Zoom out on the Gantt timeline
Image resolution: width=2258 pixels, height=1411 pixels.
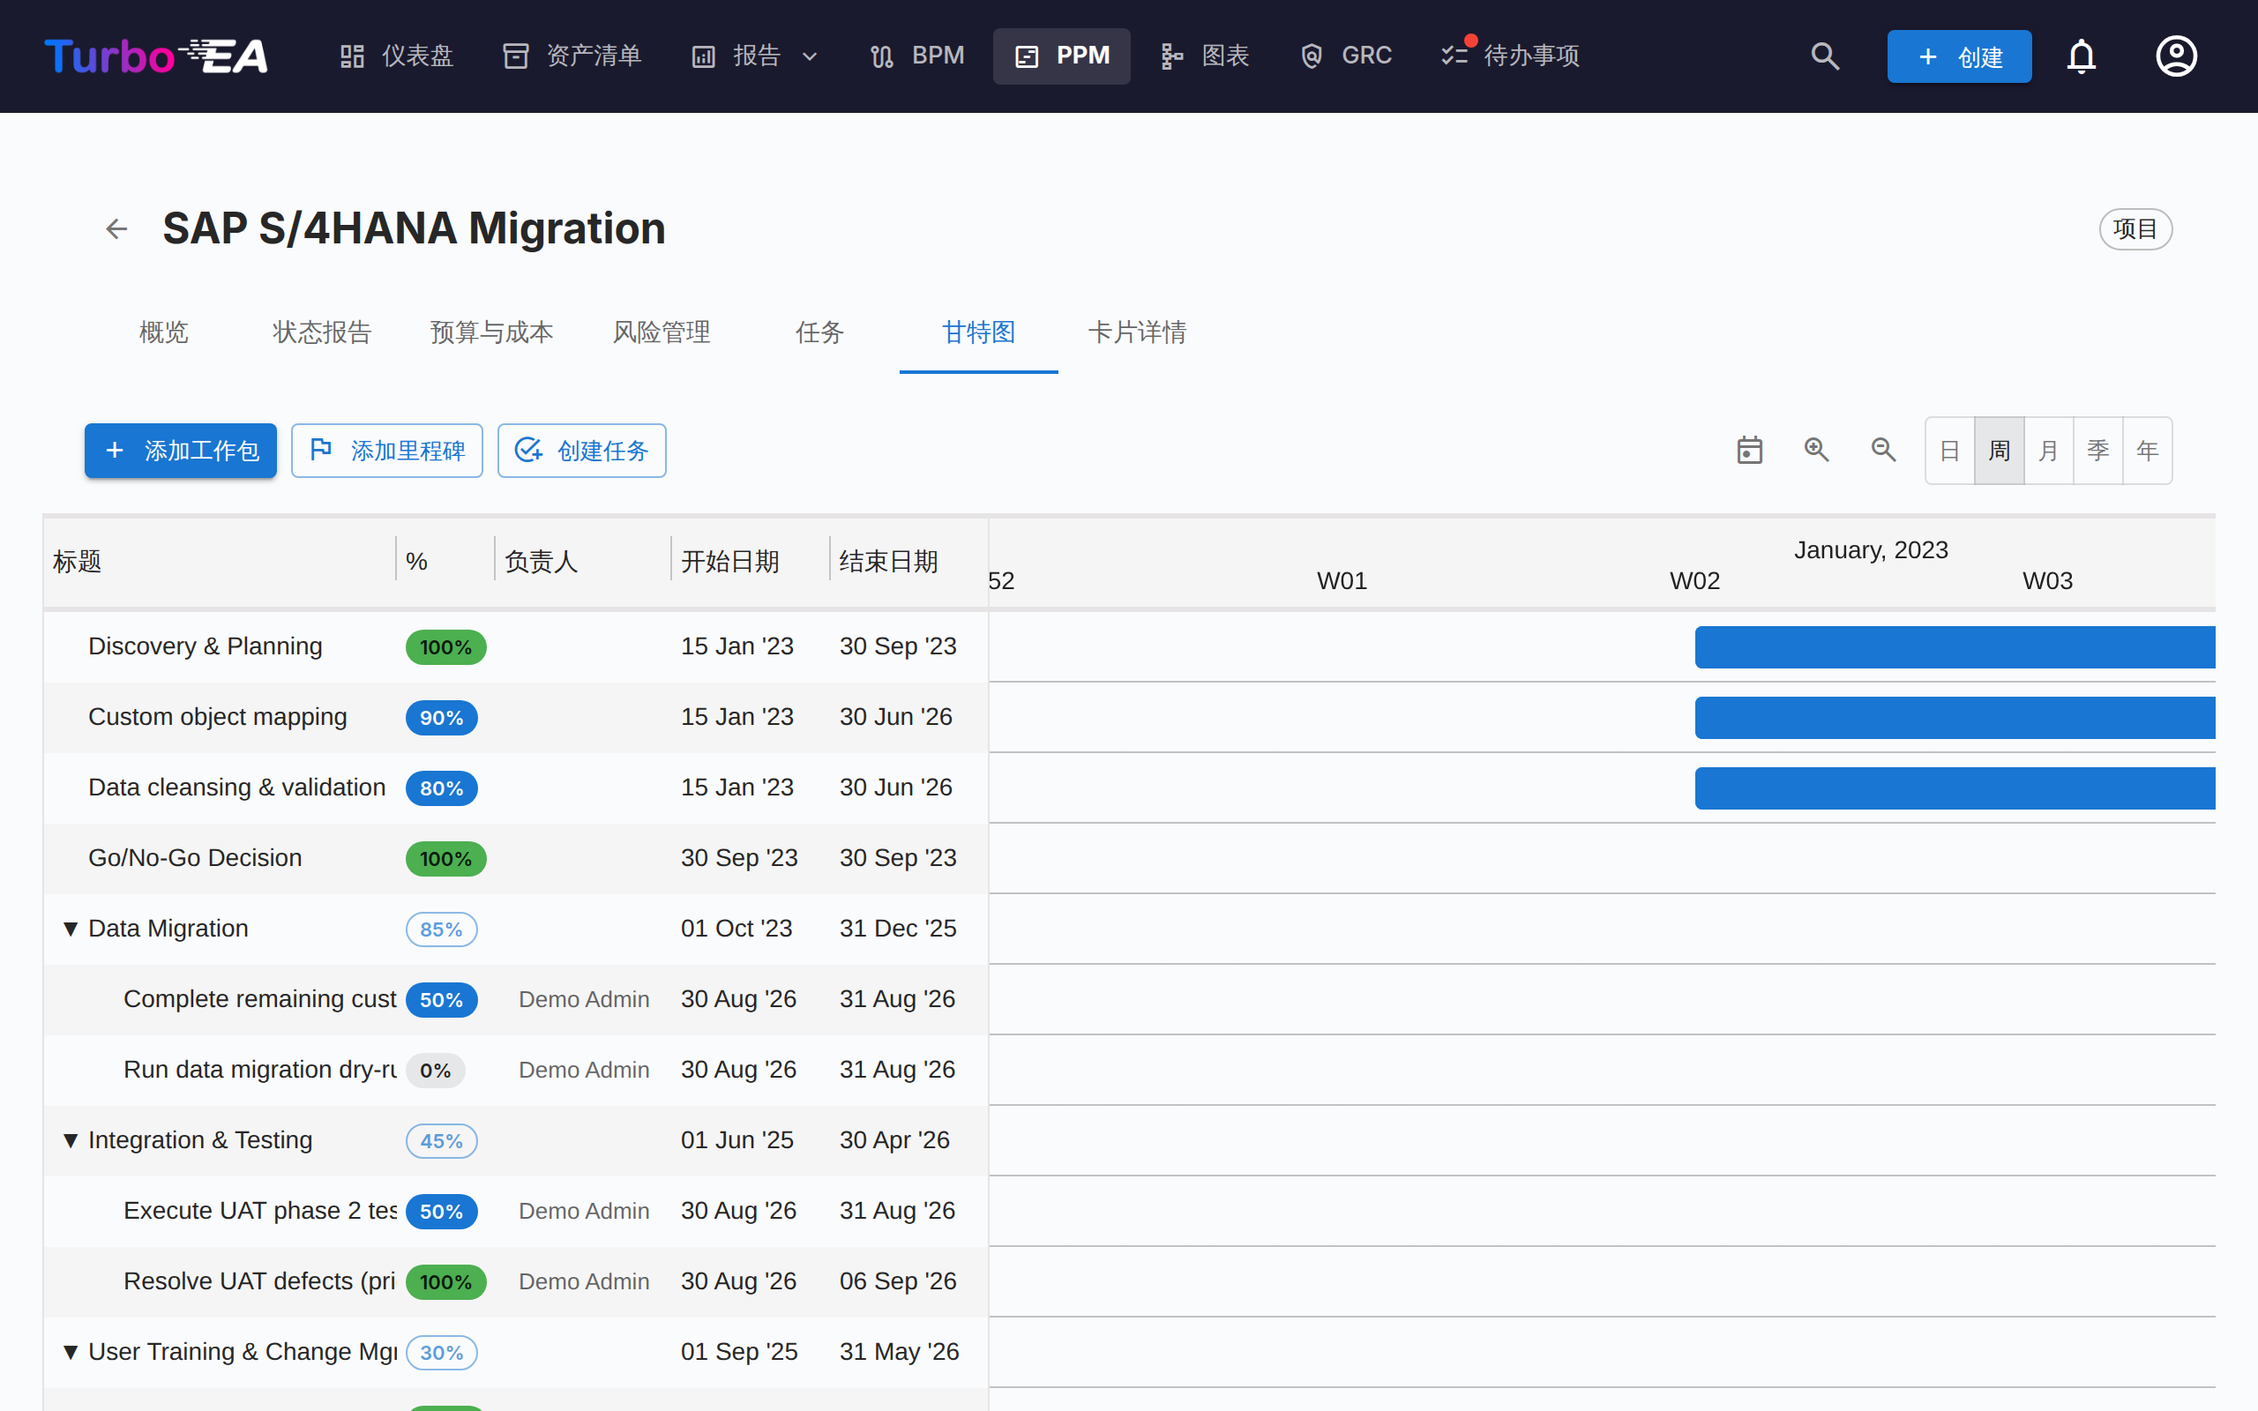point(1883,450)
